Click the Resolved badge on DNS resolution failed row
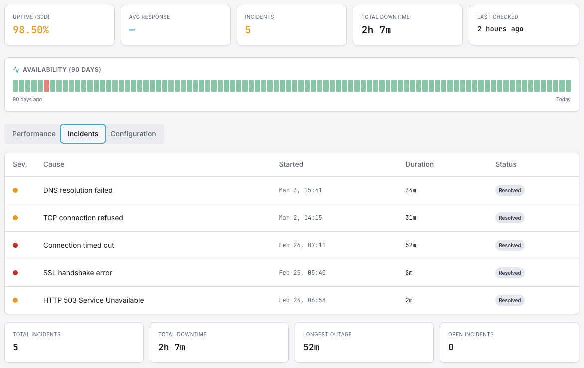Viewport: 584px width, 368px height. (x=509, y=190)
